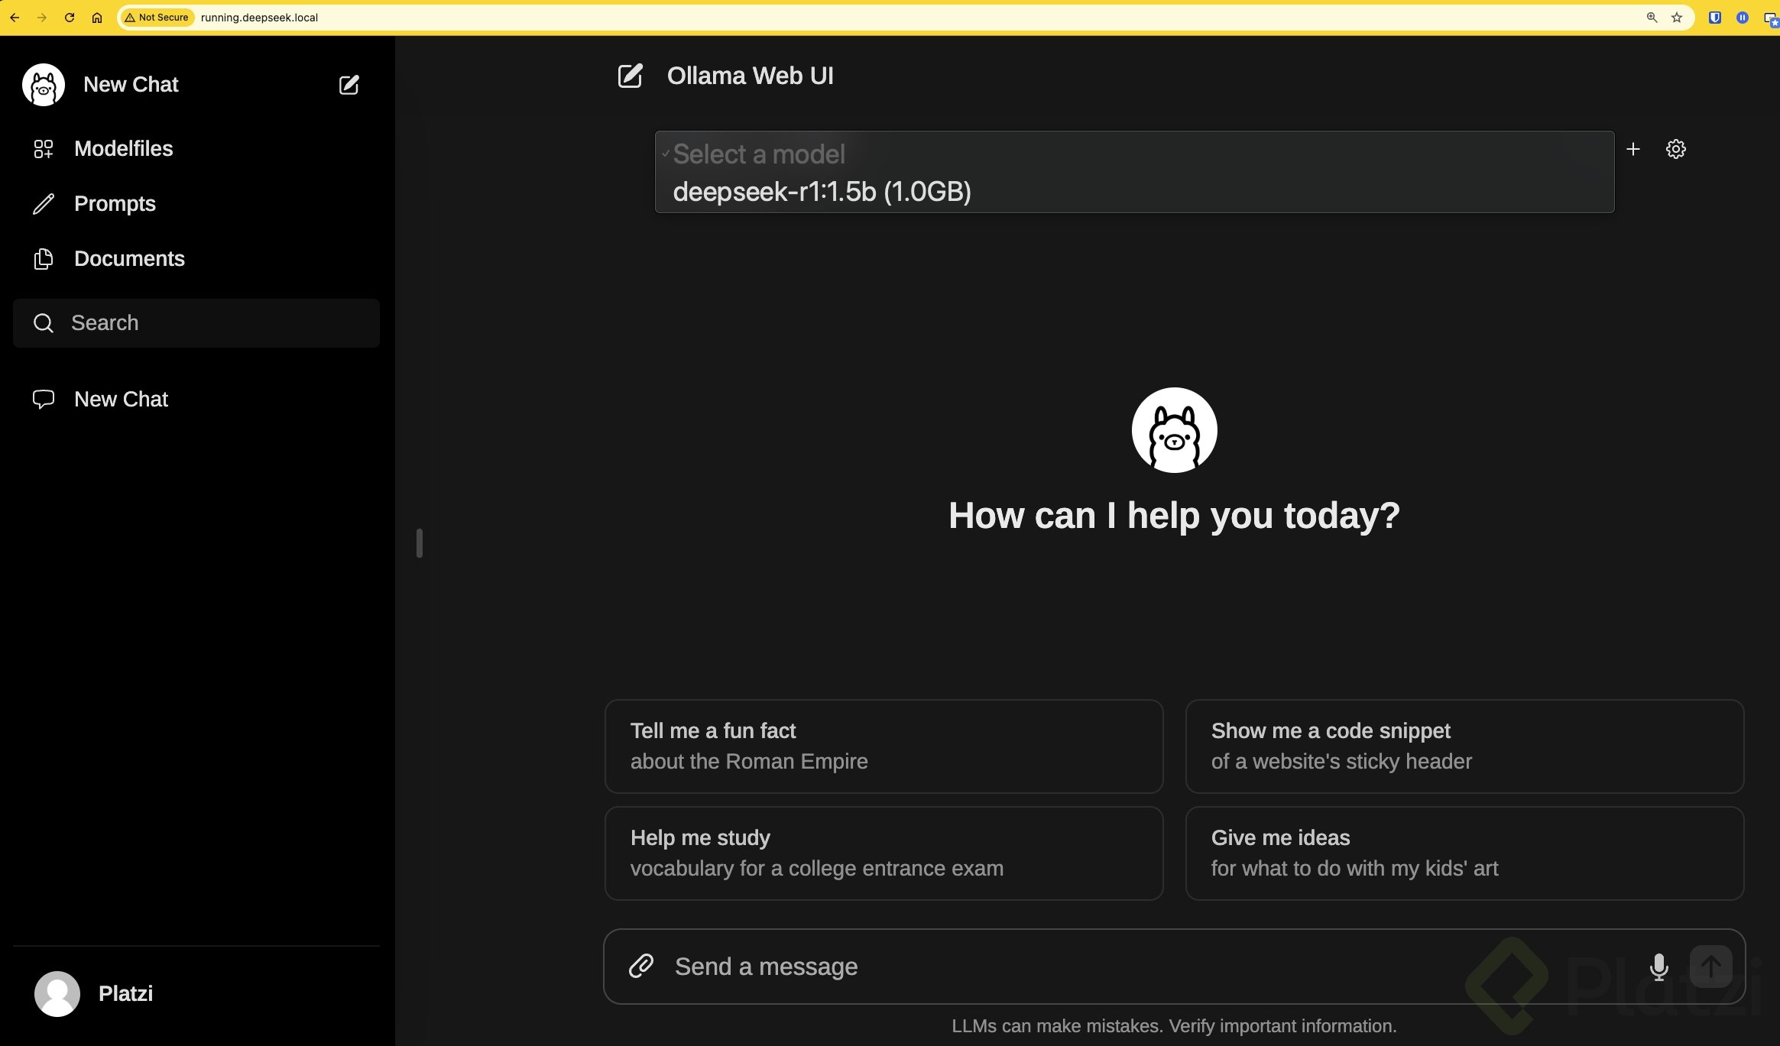Click the Ollama Web UI title
1780x1046 pixels.
pos(751,76)
